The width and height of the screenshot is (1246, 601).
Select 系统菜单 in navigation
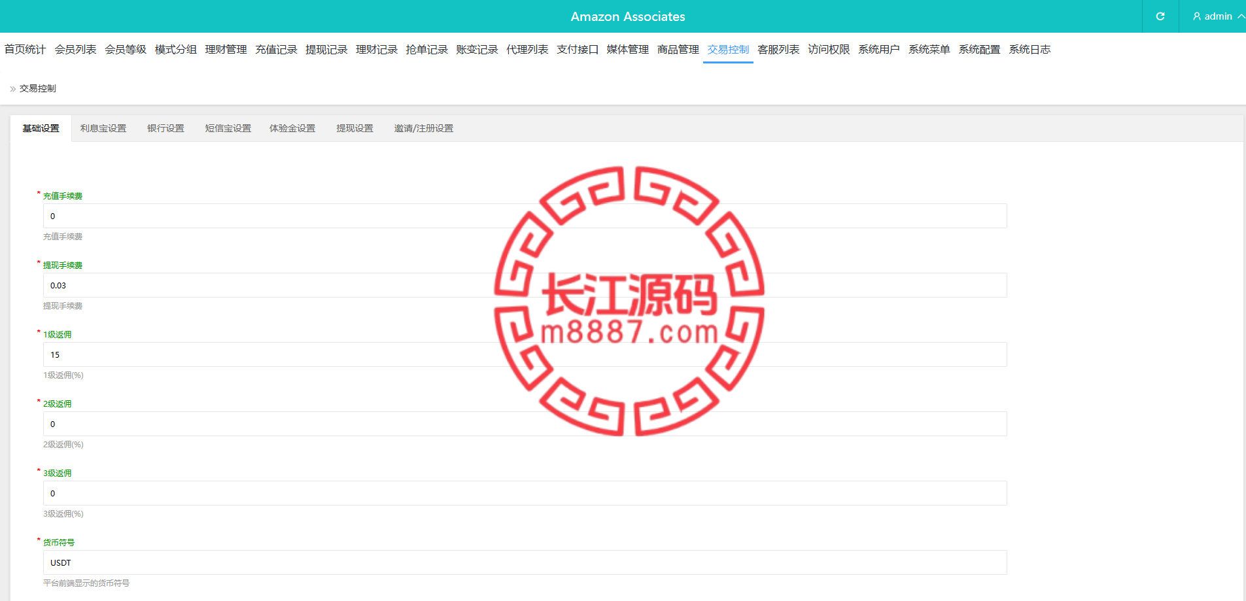(x=929, y=50)
